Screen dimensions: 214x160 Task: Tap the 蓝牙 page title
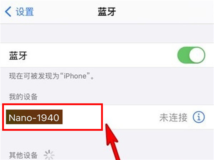tap(107, 12)
